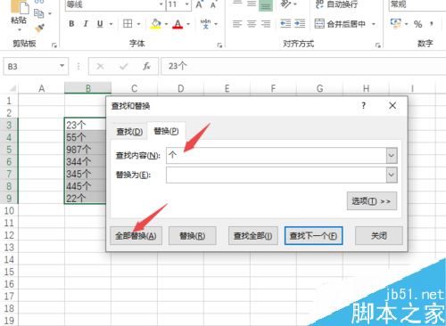
Task: Open fill color dropdown arrow
Action: pos(166,24)
